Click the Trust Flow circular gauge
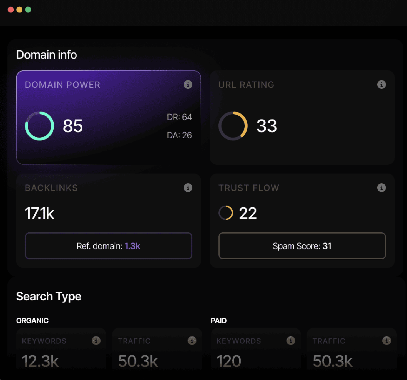 point(226,213)
